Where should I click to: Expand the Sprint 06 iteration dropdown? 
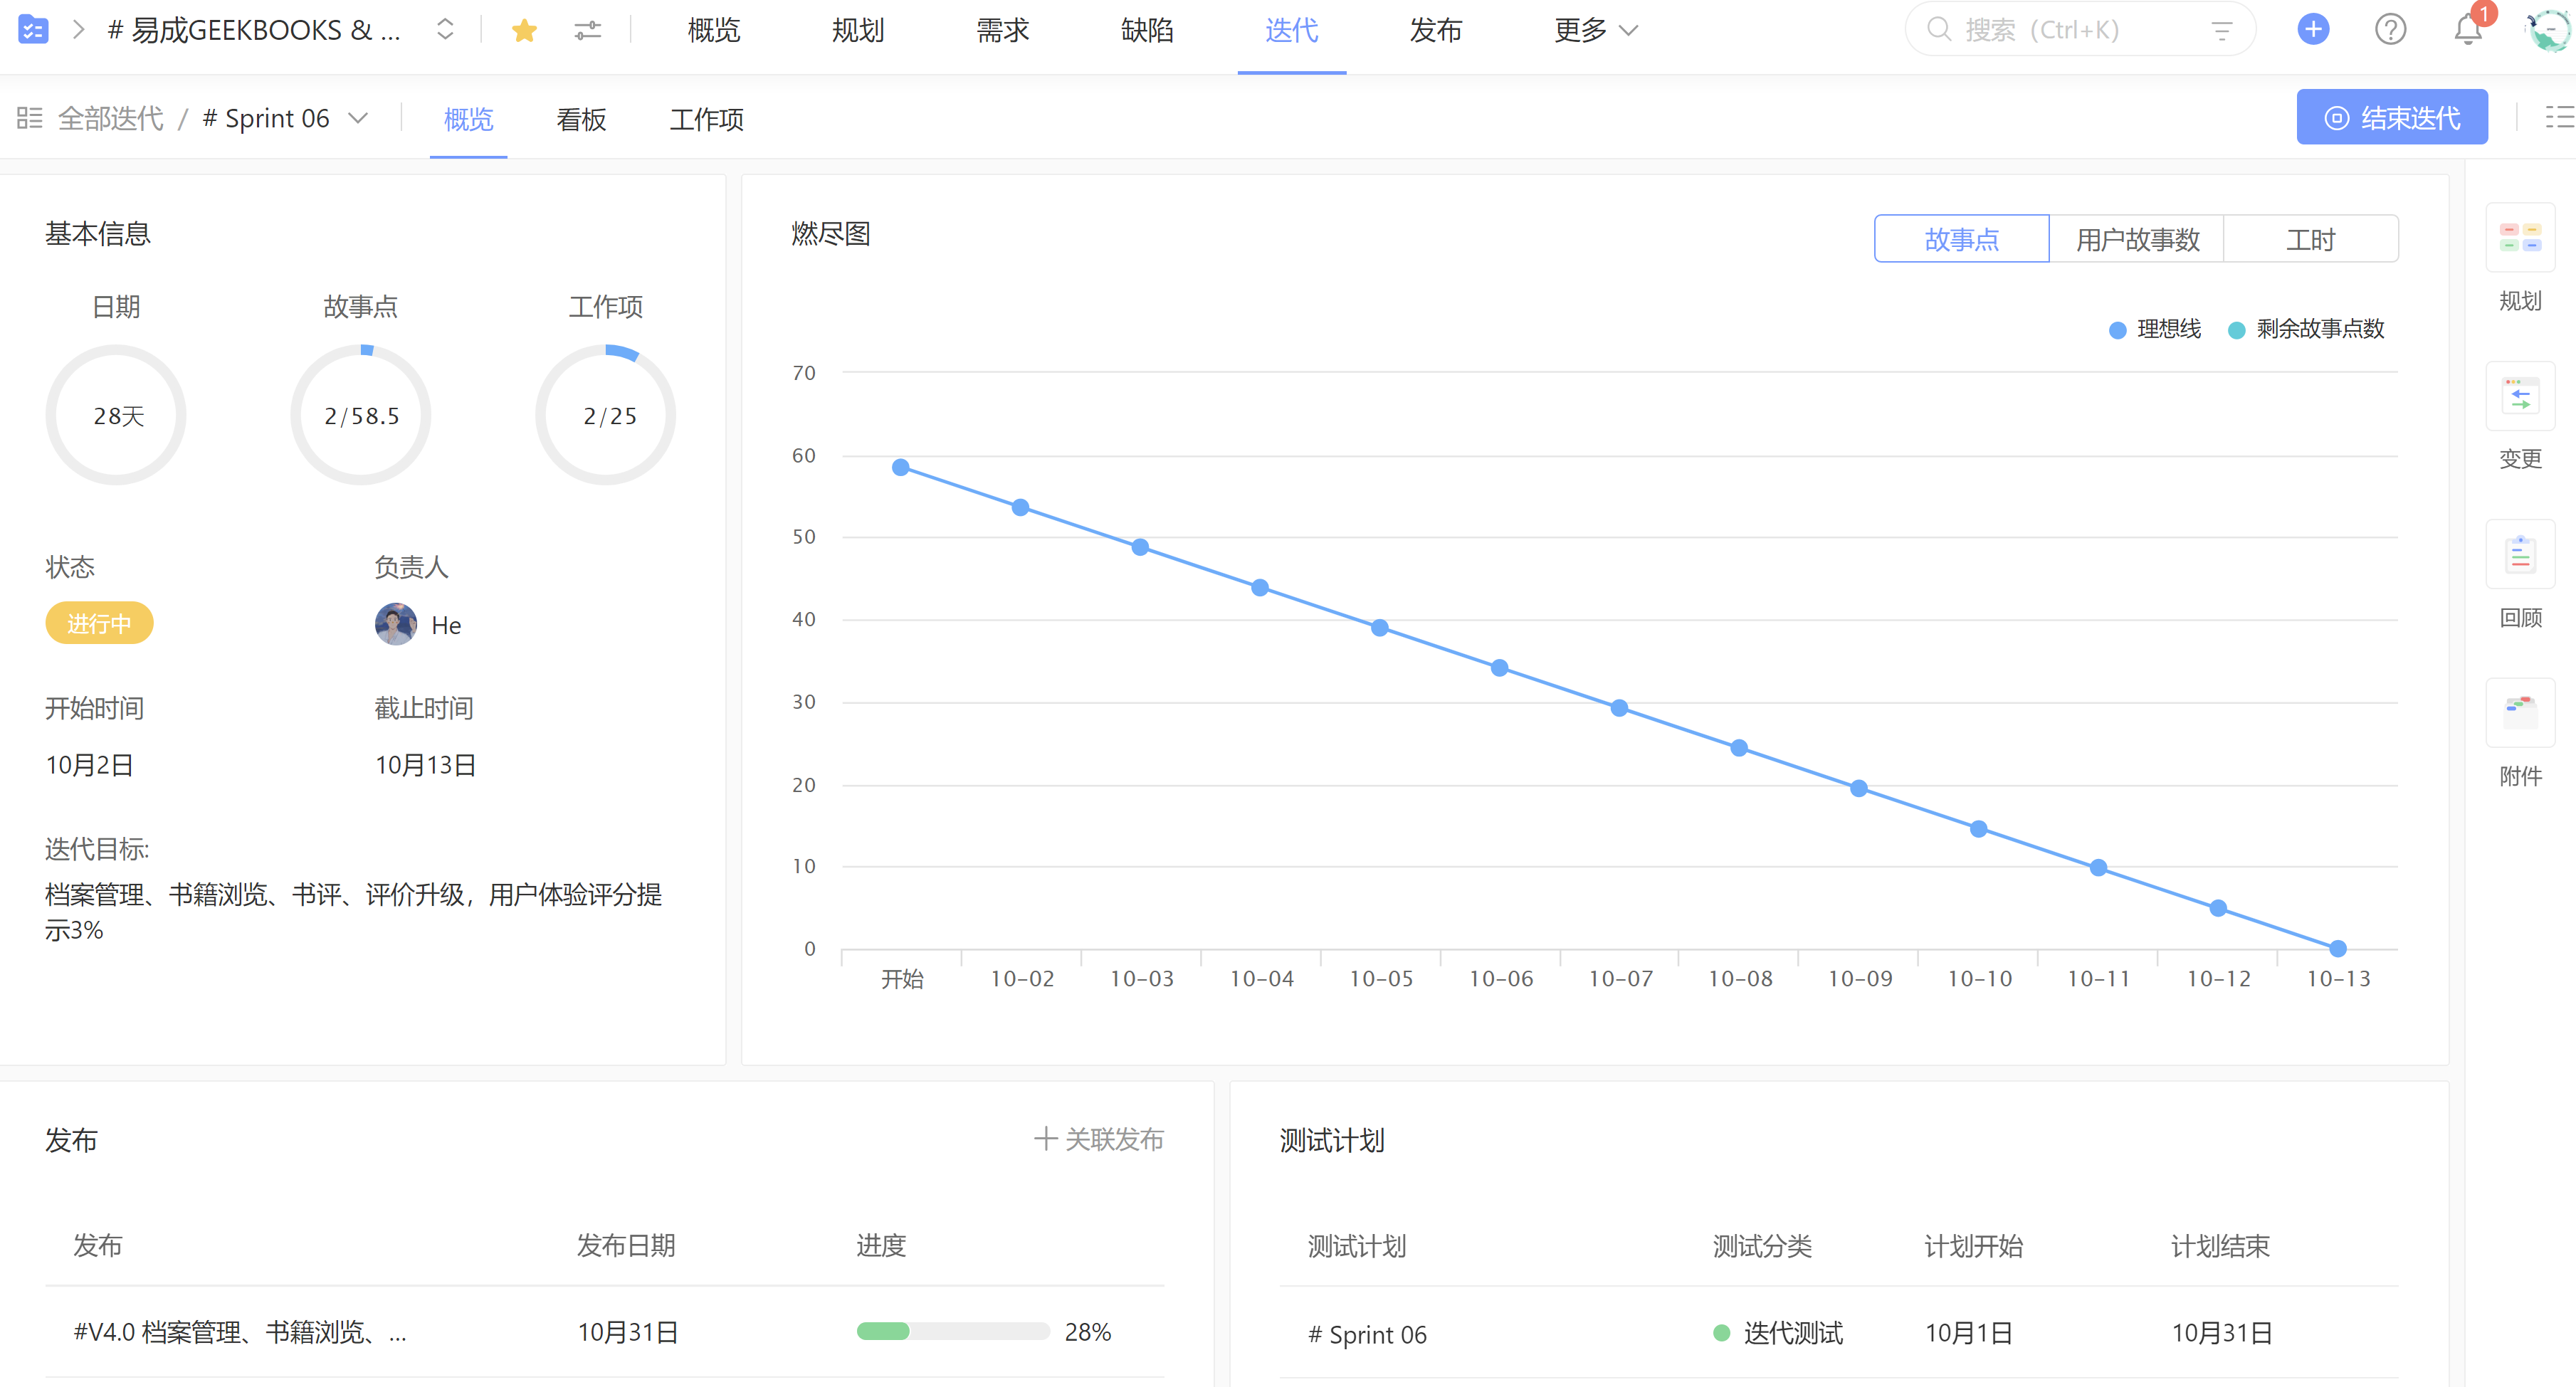click(358, 119)
